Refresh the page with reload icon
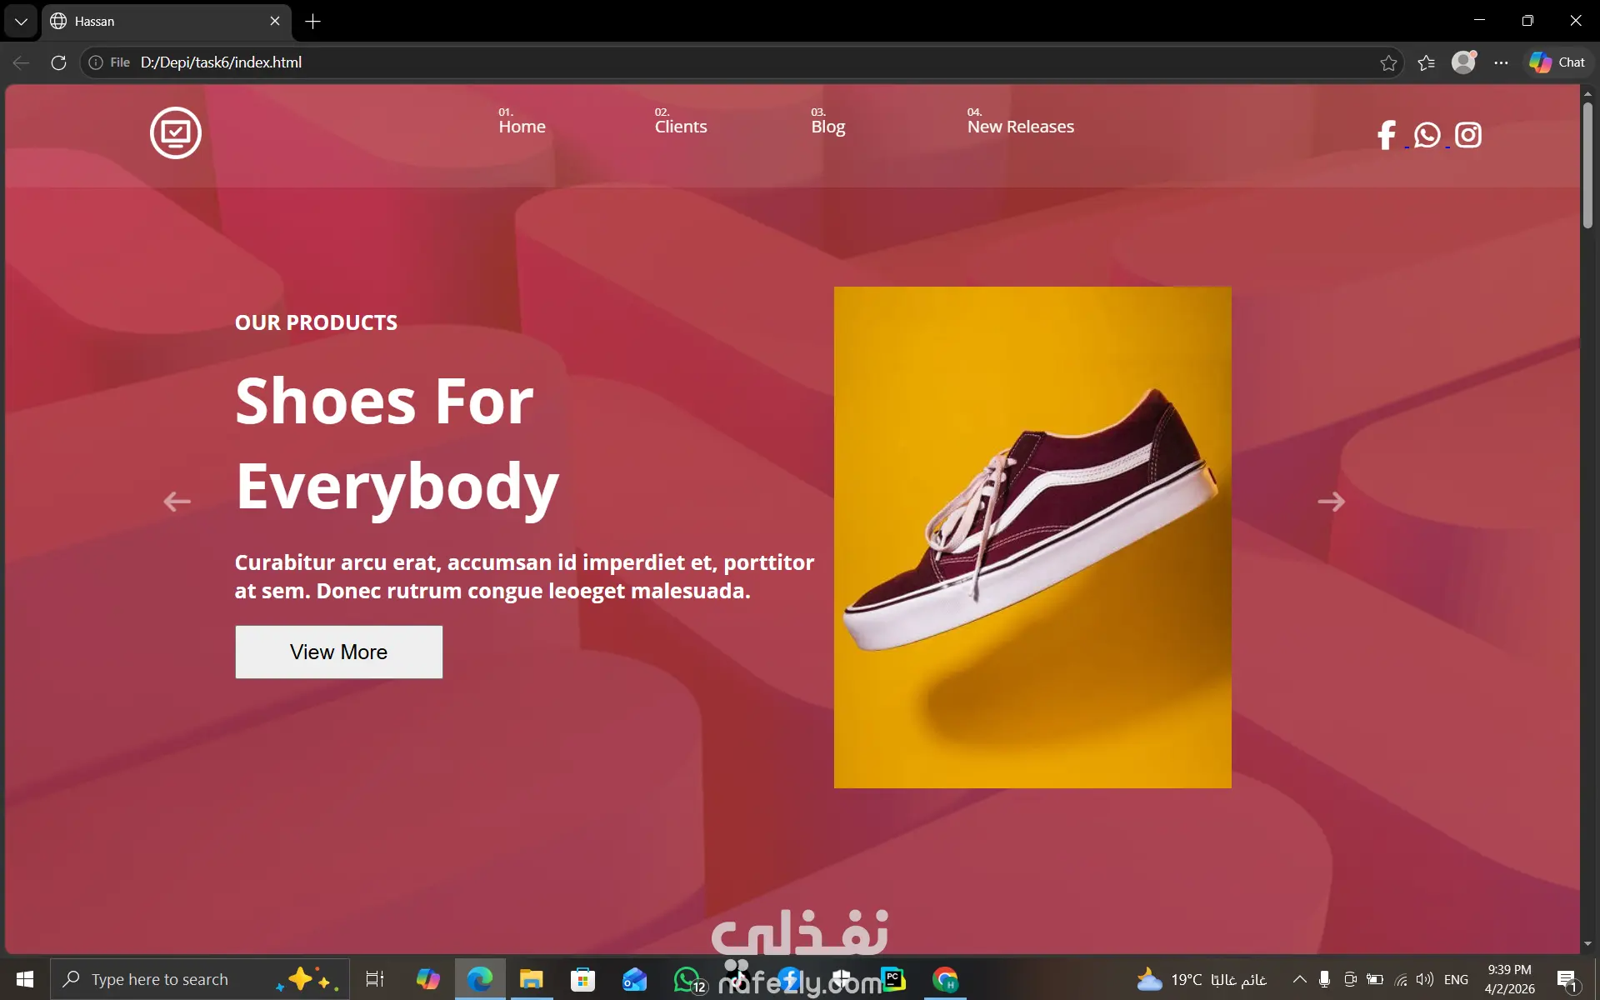 click(58, 62)
